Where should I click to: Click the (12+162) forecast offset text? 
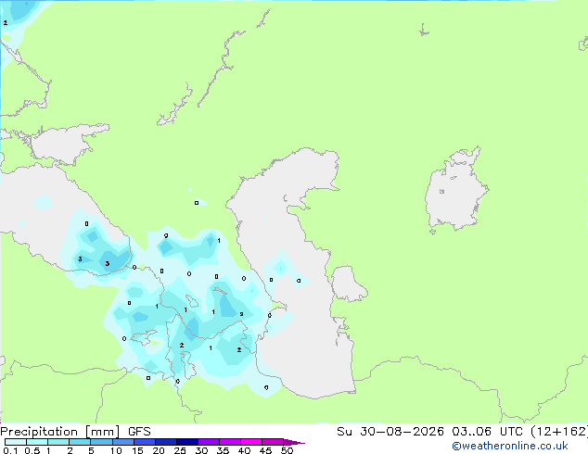pyautogui.click(x=559, y=432)
